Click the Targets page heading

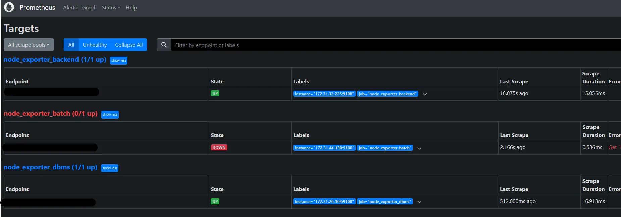[x=21, y=29]
